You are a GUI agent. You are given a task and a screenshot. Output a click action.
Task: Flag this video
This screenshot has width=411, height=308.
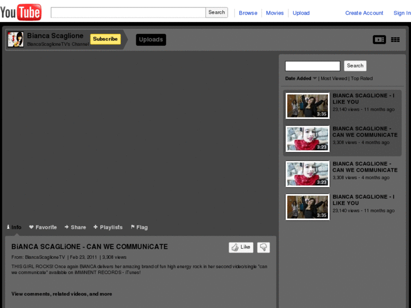click(139, 227)
